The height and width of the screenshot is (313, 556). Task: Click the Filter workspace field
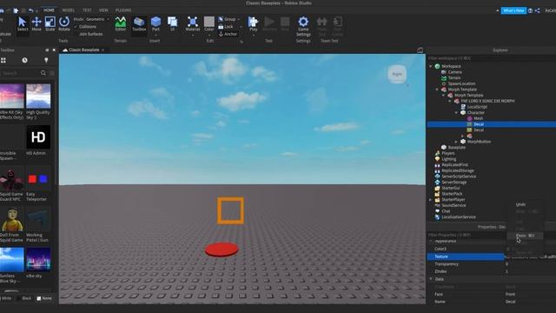(492, 58)
